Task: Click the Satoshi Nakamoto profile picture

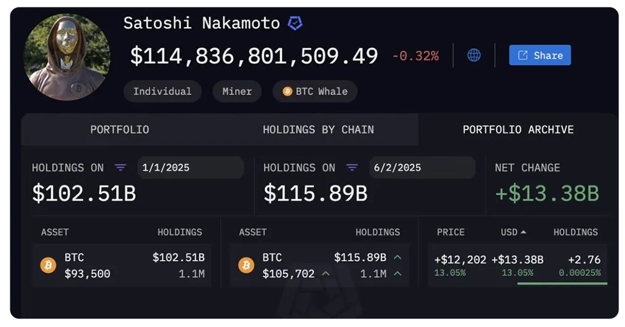Action: click(67, 56)
